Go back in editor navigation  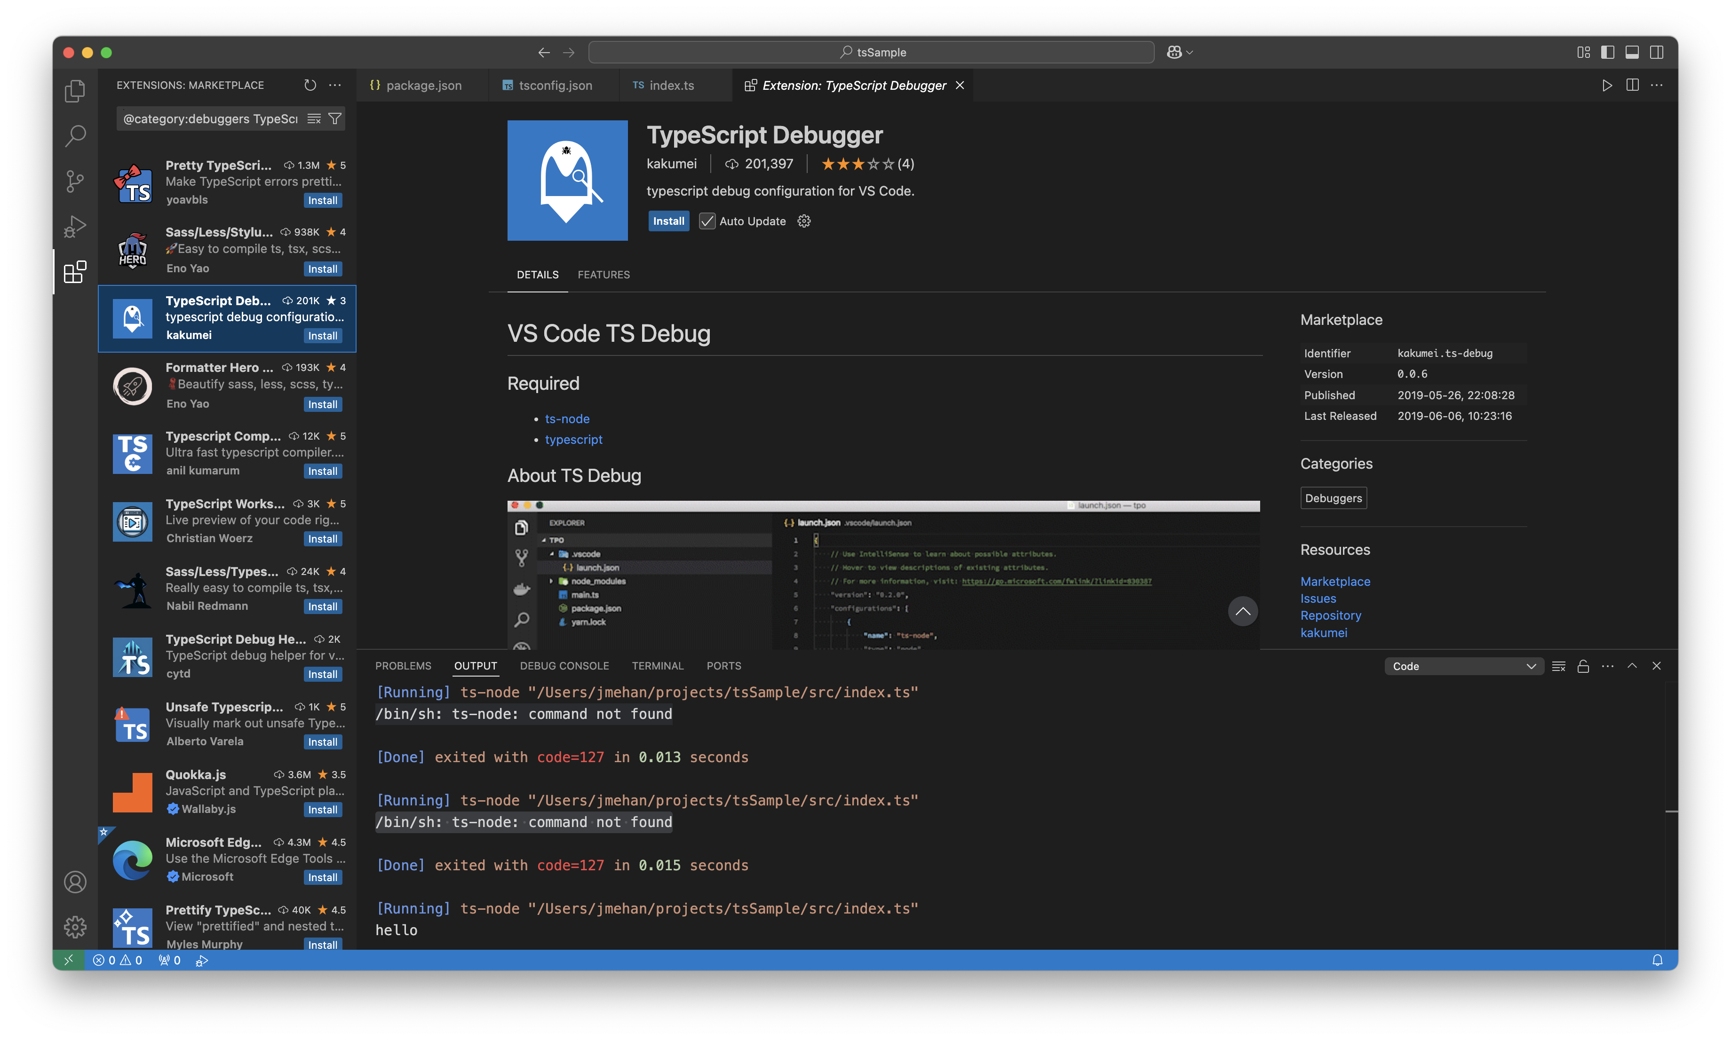pos(544,52)
